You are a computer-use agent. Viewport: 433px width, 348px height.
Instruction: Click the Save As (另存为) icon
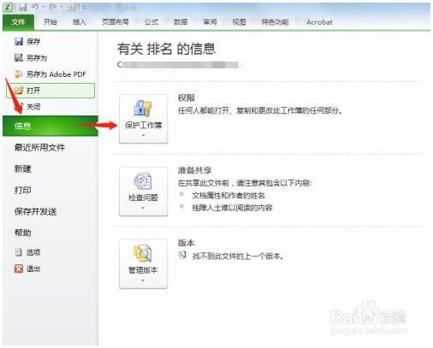coord(19,58)
